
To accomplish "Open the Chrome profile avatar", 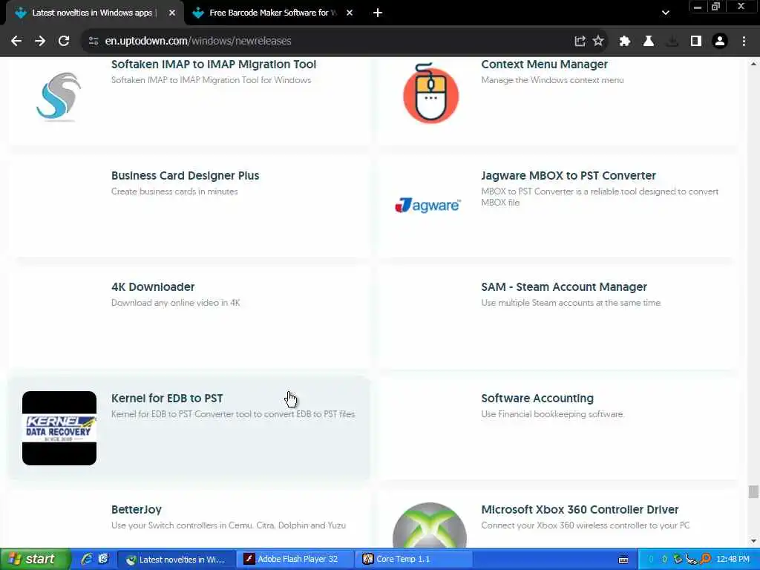I will [x=720, y=42].
